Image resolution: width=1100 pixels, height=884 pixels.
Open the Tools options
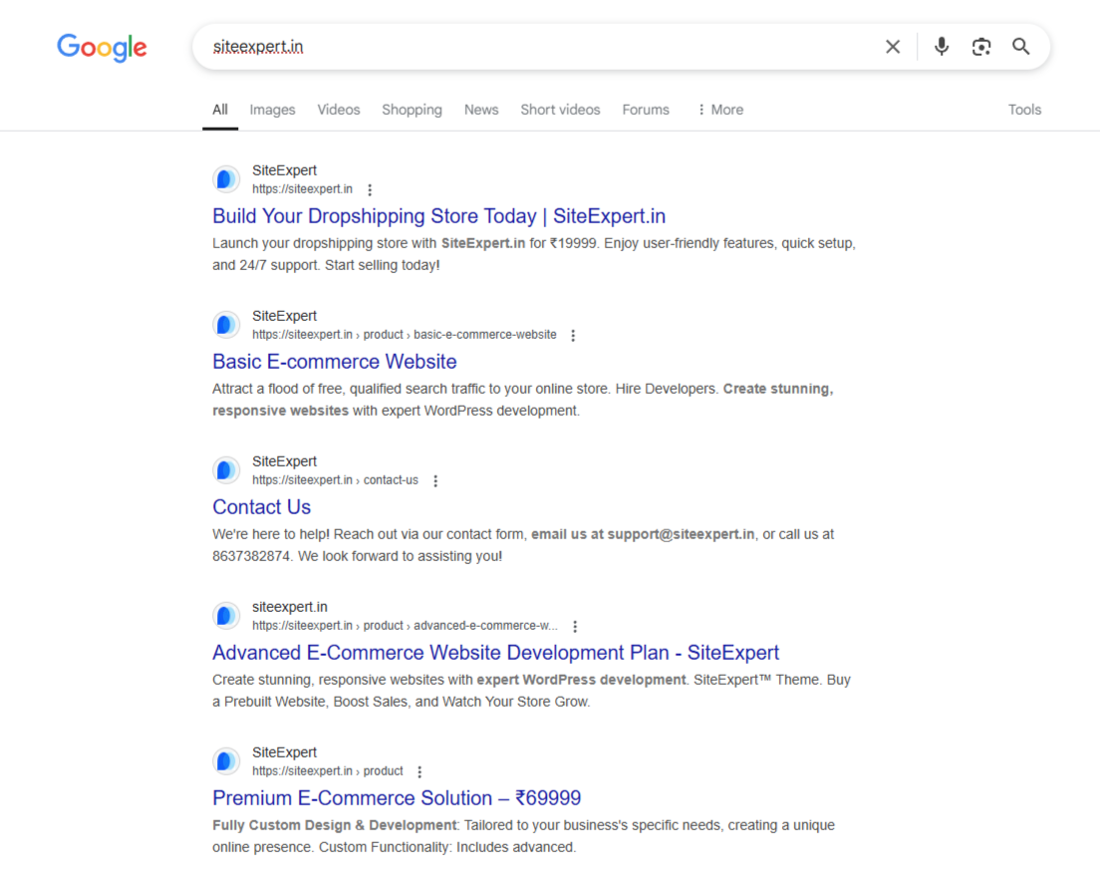coord(1024,110)
